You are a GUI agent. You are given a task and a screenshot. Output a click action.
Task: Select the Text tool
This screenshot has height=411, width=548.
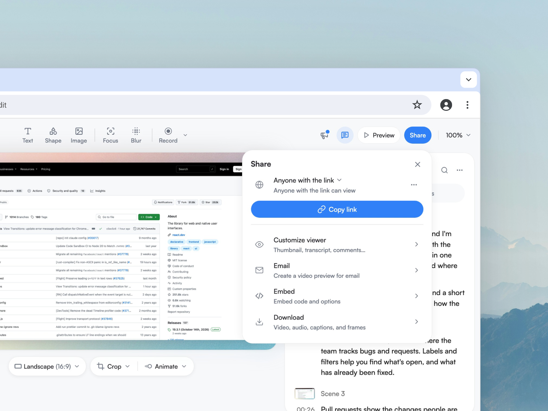tap(28, 135)
